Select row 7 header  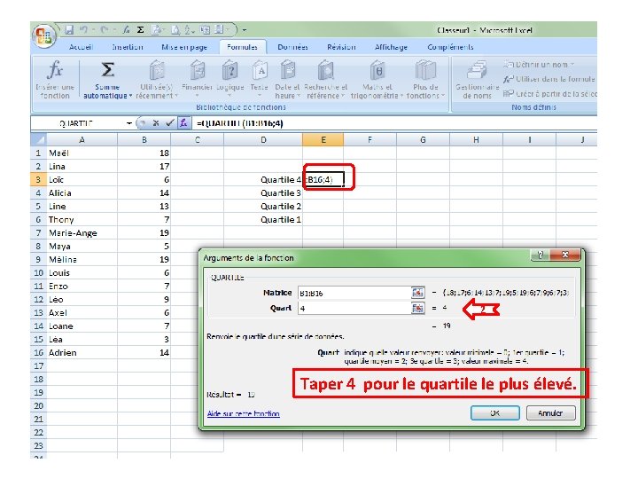point(39,233)
